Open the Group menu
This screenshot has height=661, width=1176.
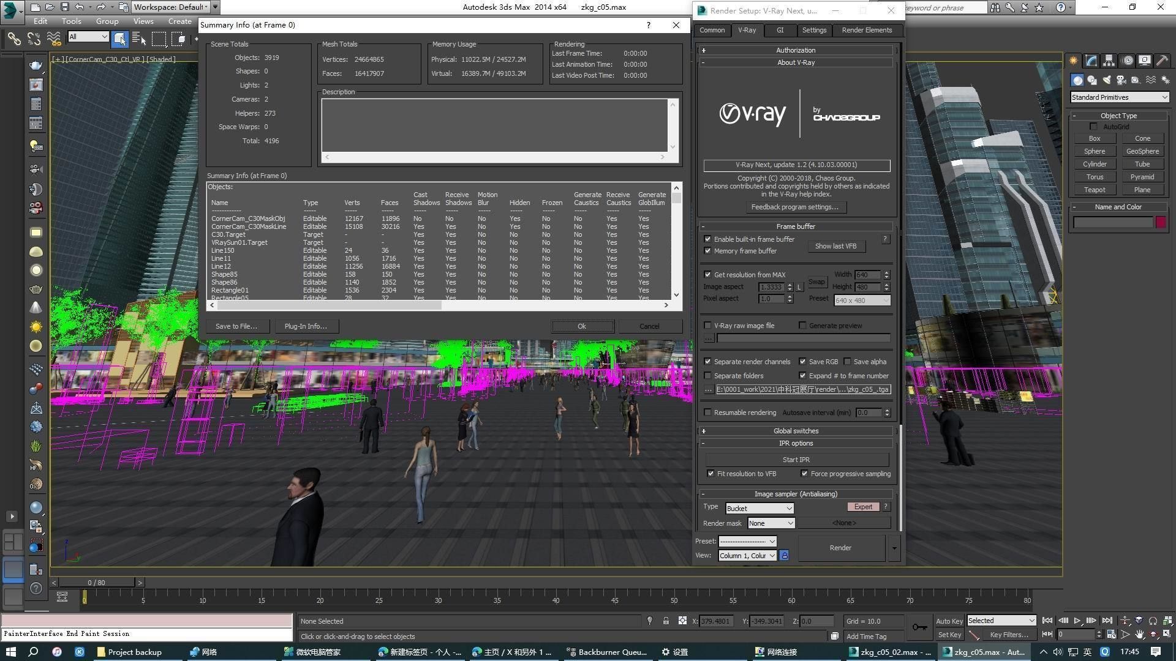[107, 21]
